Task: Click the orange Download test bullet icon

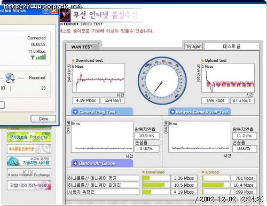Action: click(x=73, y=60)
